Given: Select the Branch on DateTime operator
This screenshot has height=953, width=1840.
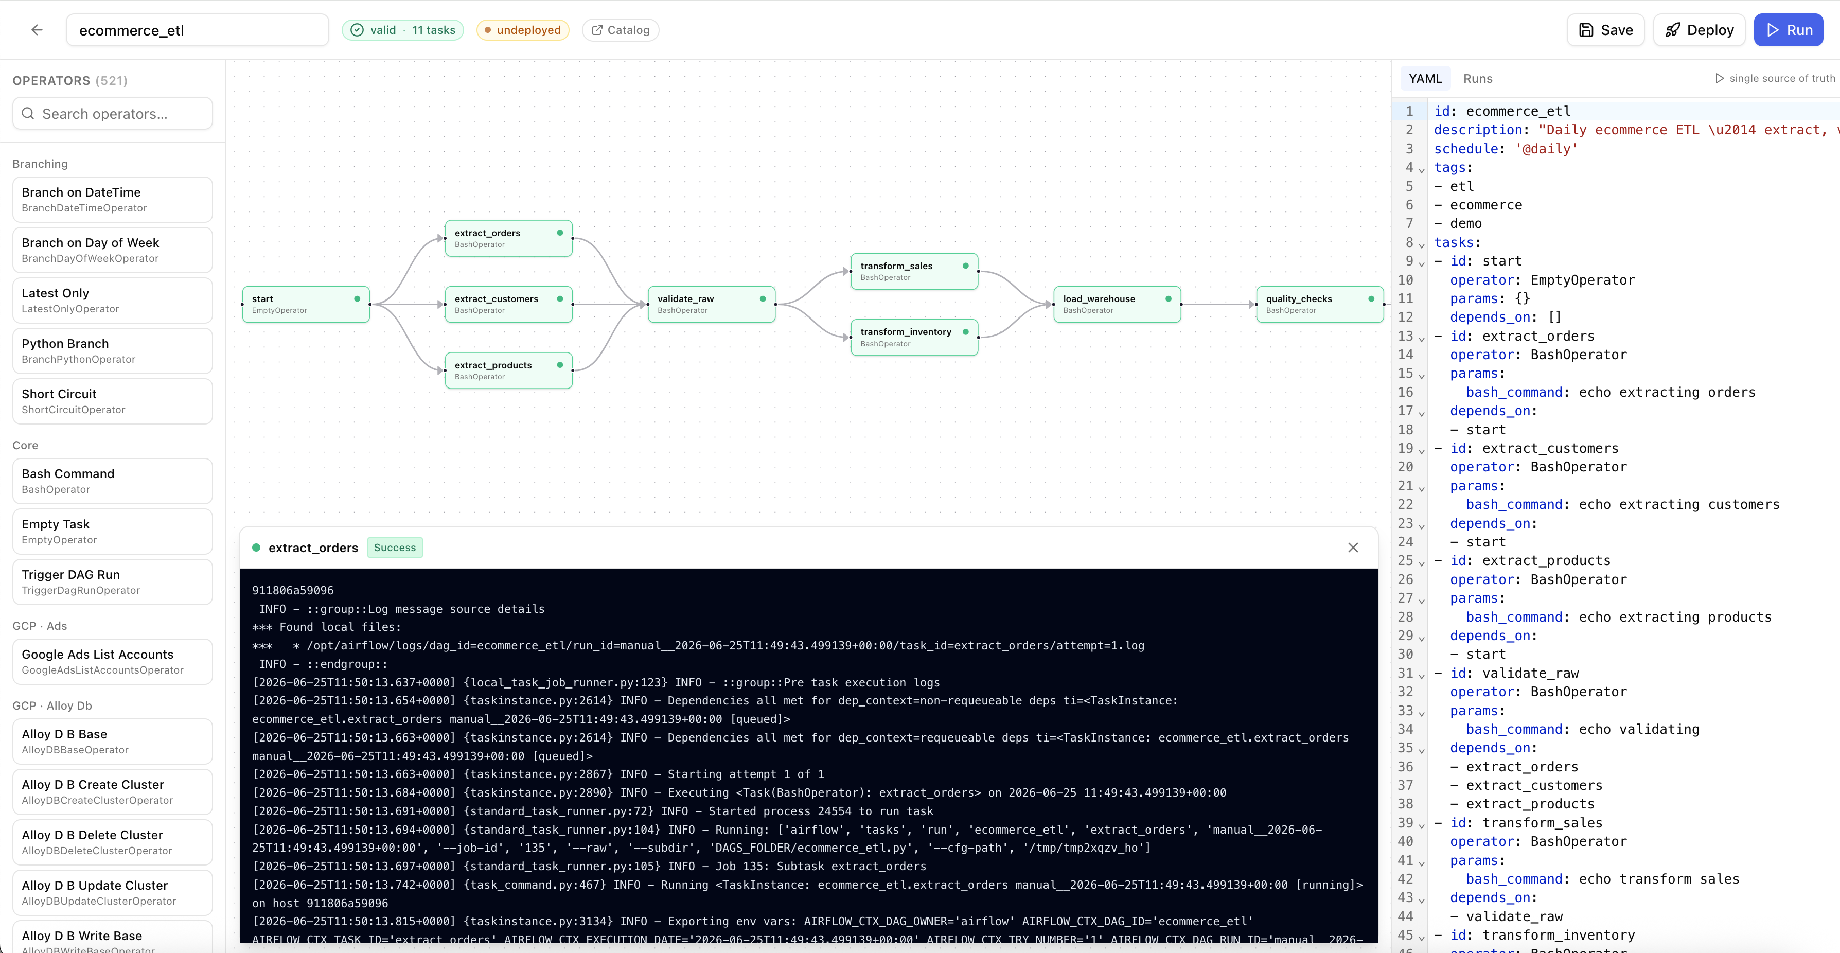Looking at the screenshot, I should [113, 199].
